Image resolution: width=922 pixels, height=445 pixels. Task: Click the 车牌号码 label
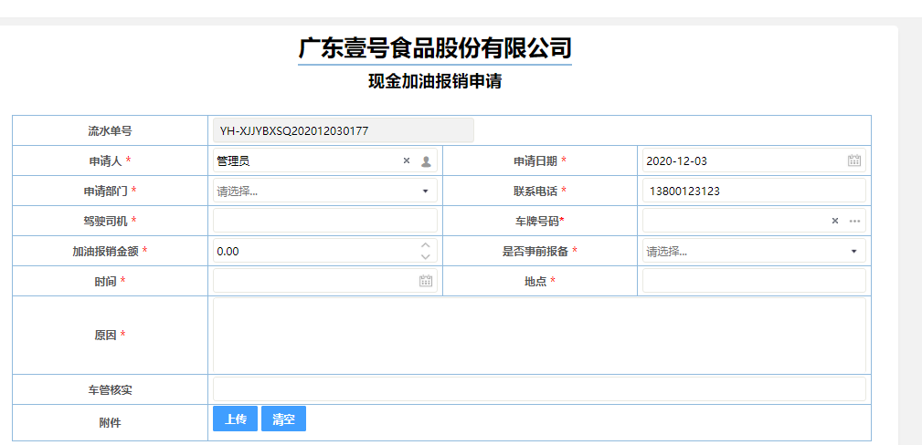pyautogui.click(x=537, y=222)
